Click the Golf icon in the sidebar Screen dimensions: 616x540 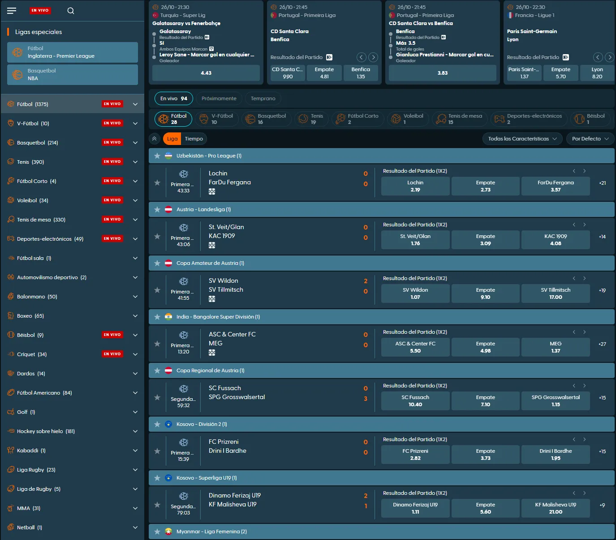(x=11, y=412)
